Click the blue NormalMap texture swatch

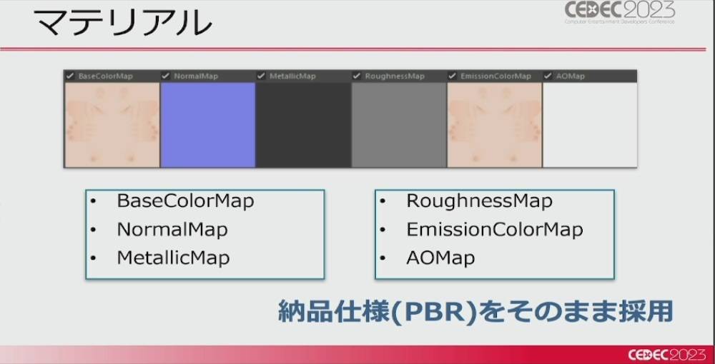207,125
